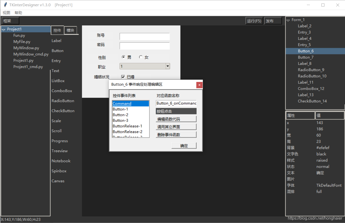
Task: Pick the Spinbox widget from the palette
Action: 59,171
